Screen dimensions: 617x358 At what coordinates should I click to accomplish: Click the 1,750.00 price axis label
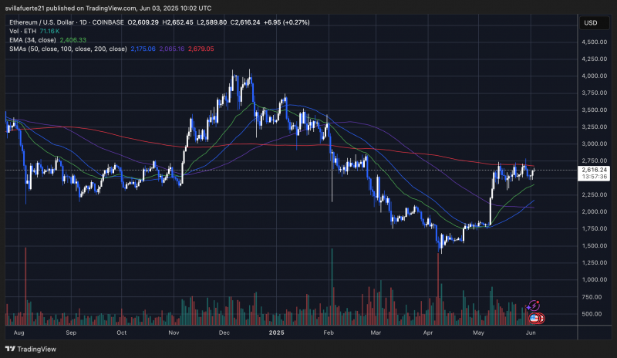click(x=594, y=228)
